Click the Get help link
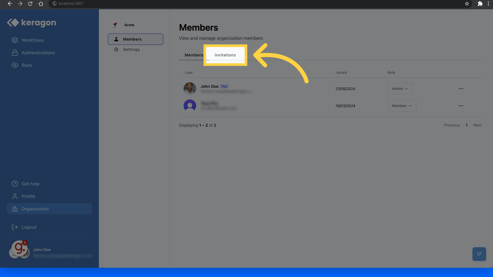This screenshot has width=493, height=277. (30, 184)
